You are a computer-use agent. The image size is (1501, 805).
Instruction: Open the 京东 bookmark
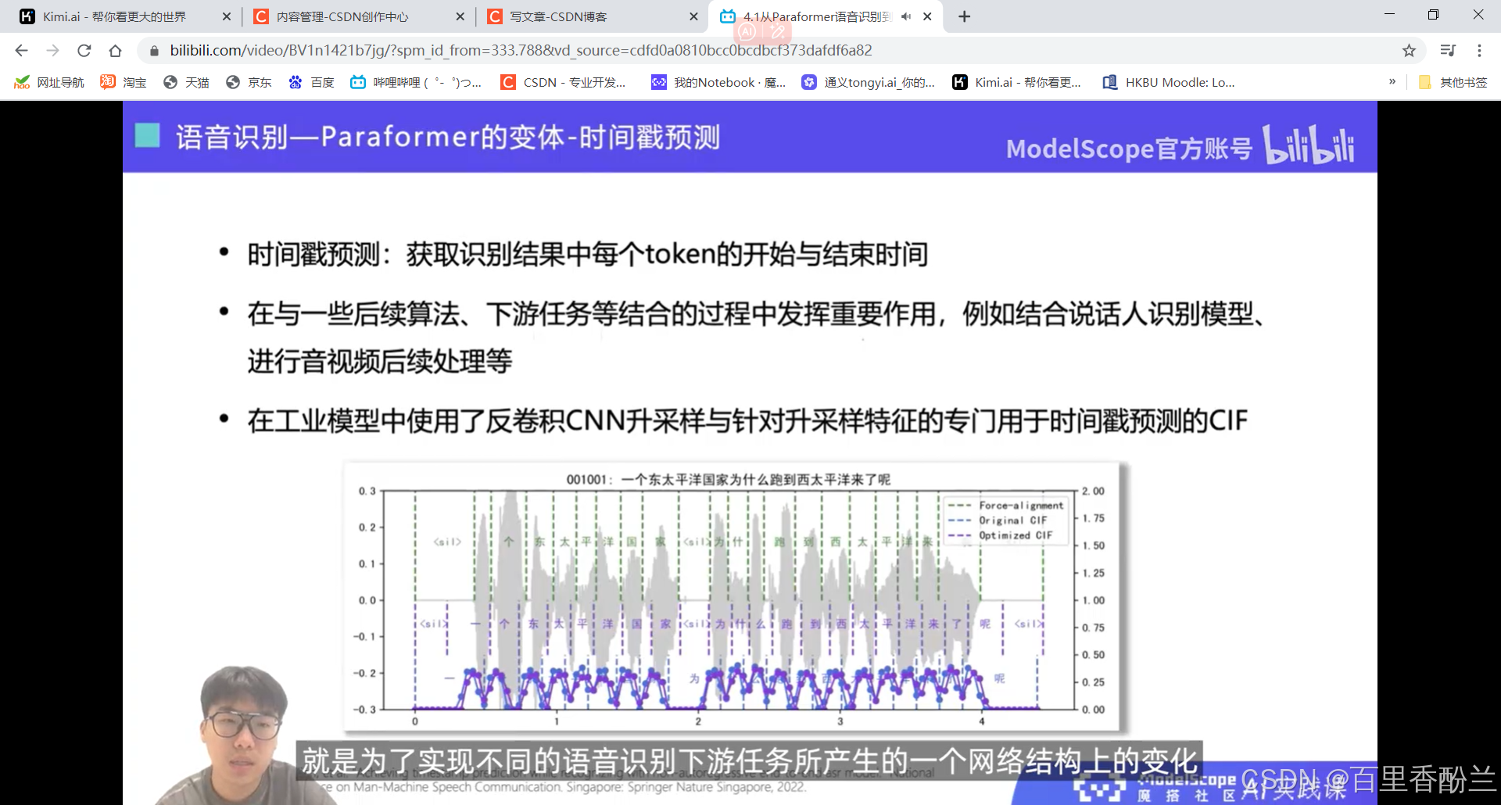[249, 82]
